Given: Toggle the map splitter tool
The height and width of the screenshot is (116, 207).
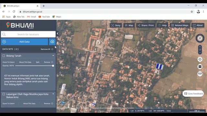Looking at the screenshot, I should 200,67.
